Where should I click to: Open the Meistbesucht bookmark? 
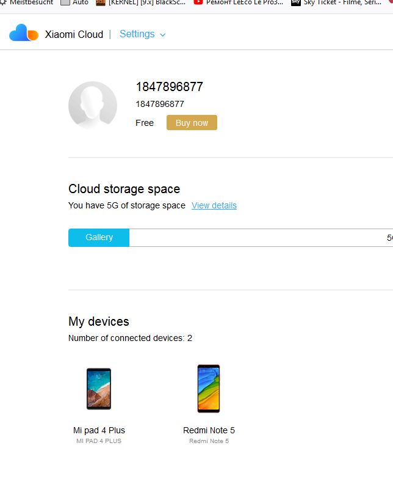pyautogui.click(x=27, y=2)
